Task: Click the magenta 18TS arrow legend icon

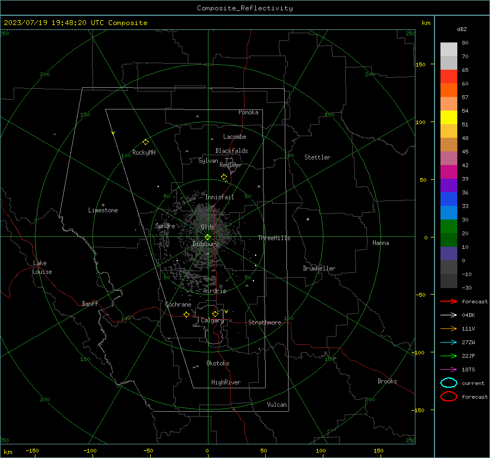Action: click(x=449, y=370)
